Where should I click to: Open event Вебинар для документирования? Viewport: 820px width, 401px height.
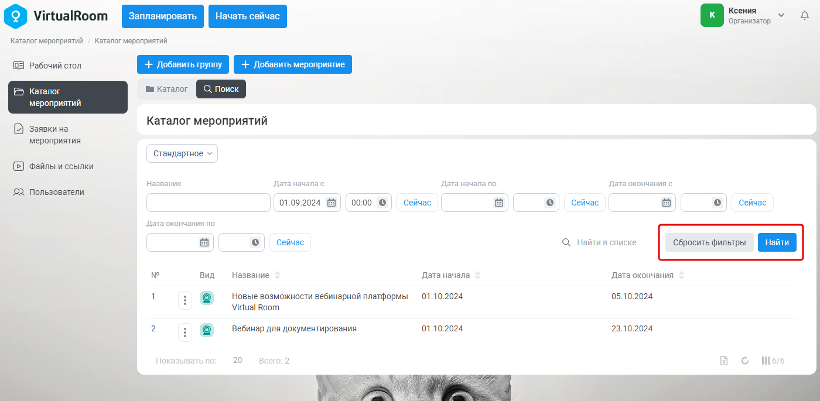point(294,328)
